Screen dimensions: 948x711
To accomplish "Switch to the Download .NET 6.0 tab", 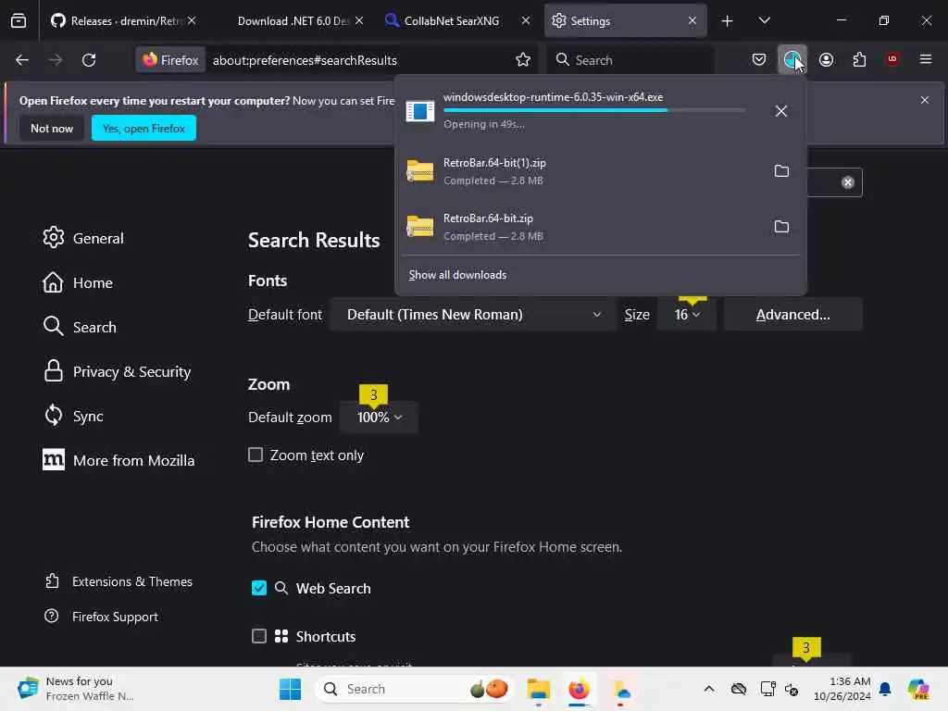I will pyautogui.click(x=293, y=21).
